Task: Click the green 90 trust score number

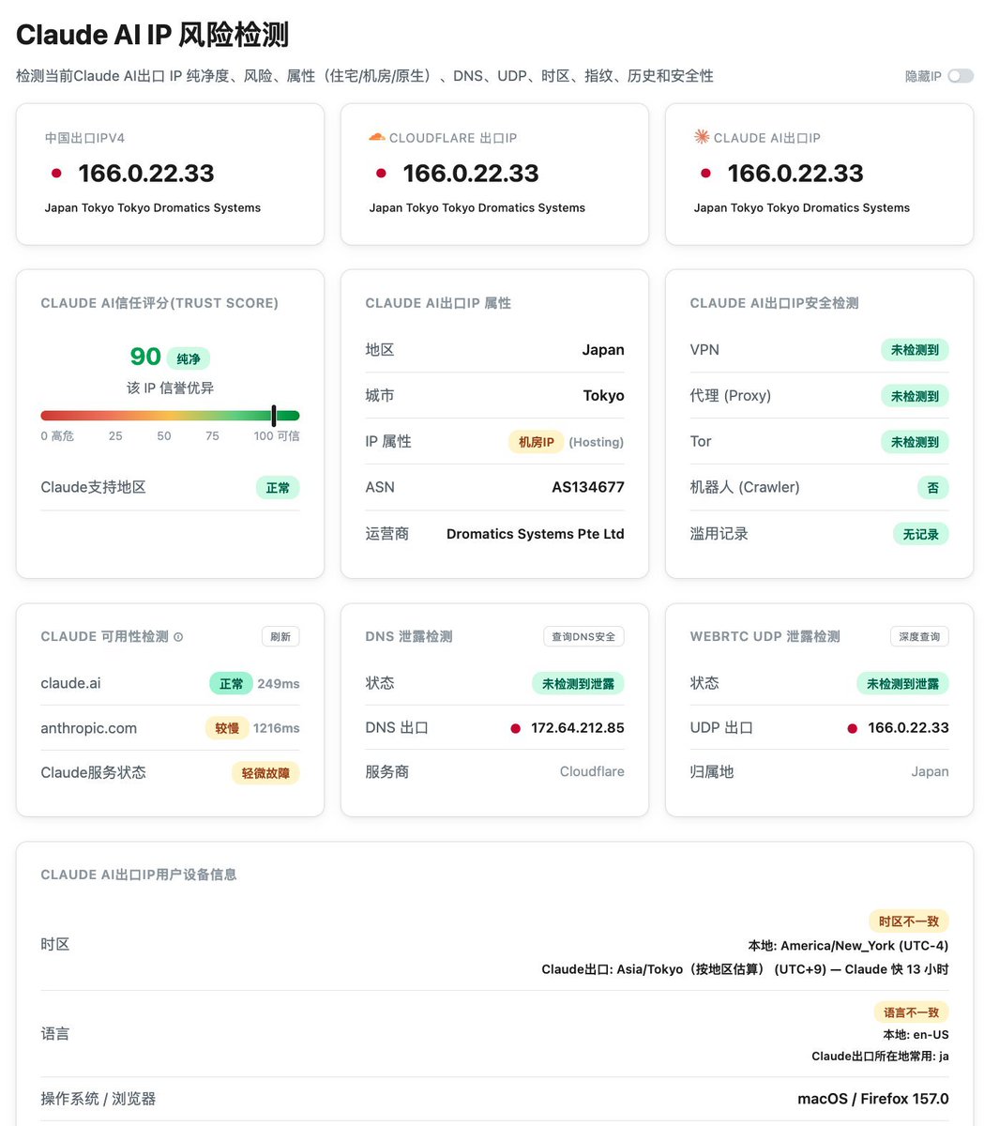Action: 145,357
